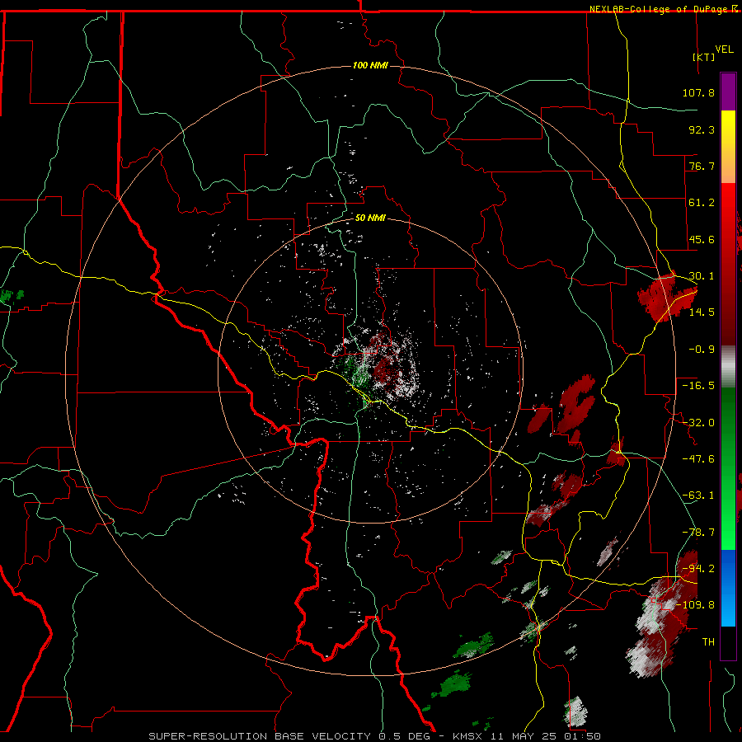
Task: Select the 45.6 velocity scale value
Action: click(x=702, y=239)
